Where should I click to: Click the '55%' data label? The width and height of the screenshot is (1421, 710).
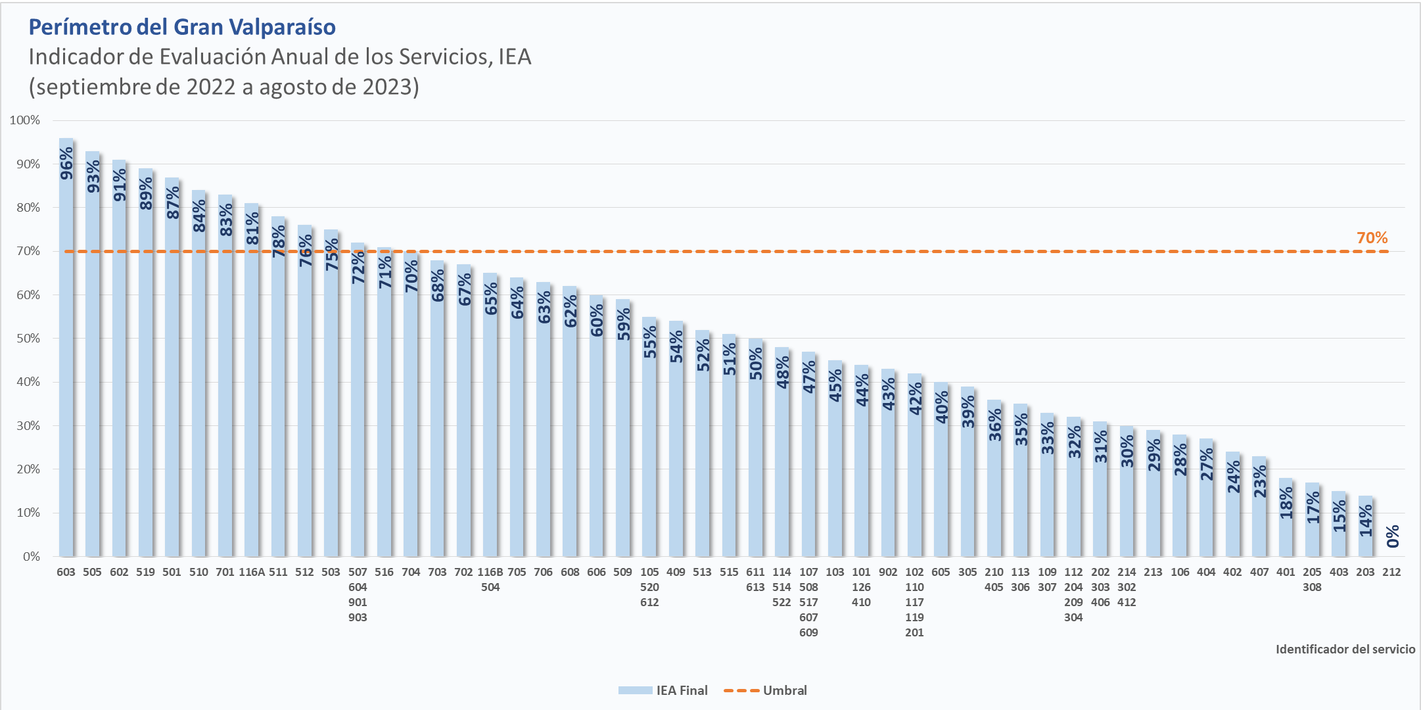point(649,342)
